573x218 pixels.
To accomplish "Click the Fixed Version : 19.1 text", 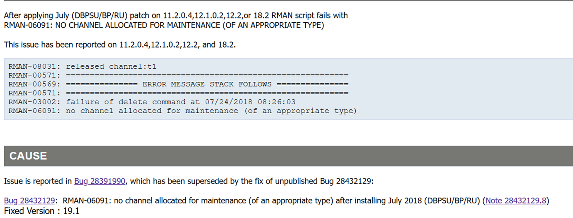I will 42,211.
